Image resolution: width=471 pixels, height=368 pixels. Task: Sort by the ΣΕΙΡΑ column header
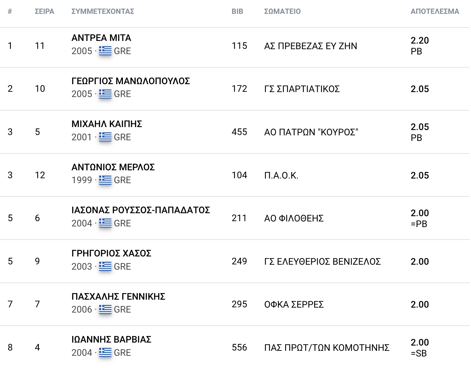pos(44,12)
